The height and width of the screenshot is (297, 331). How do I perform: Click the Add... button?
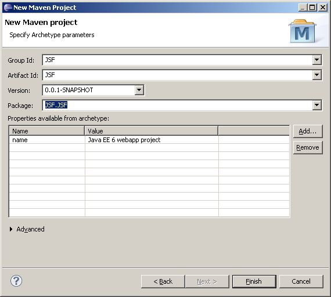[308, 132]
